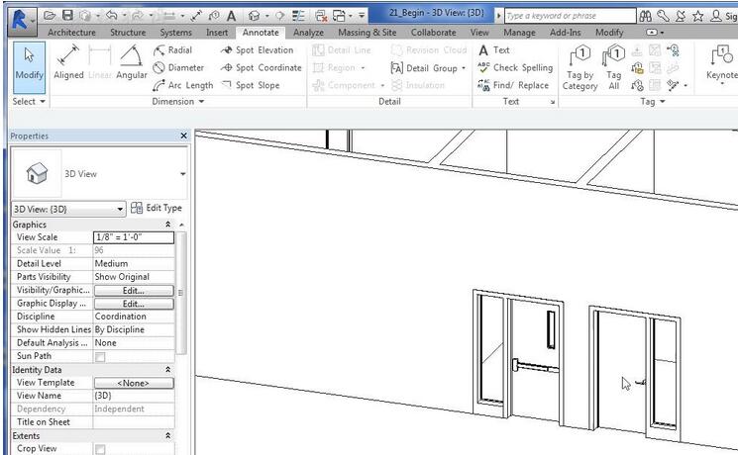738x455 pixels.
Task: Select the Tag All tool
Action: pyautogui.click(x=614, y=67)
